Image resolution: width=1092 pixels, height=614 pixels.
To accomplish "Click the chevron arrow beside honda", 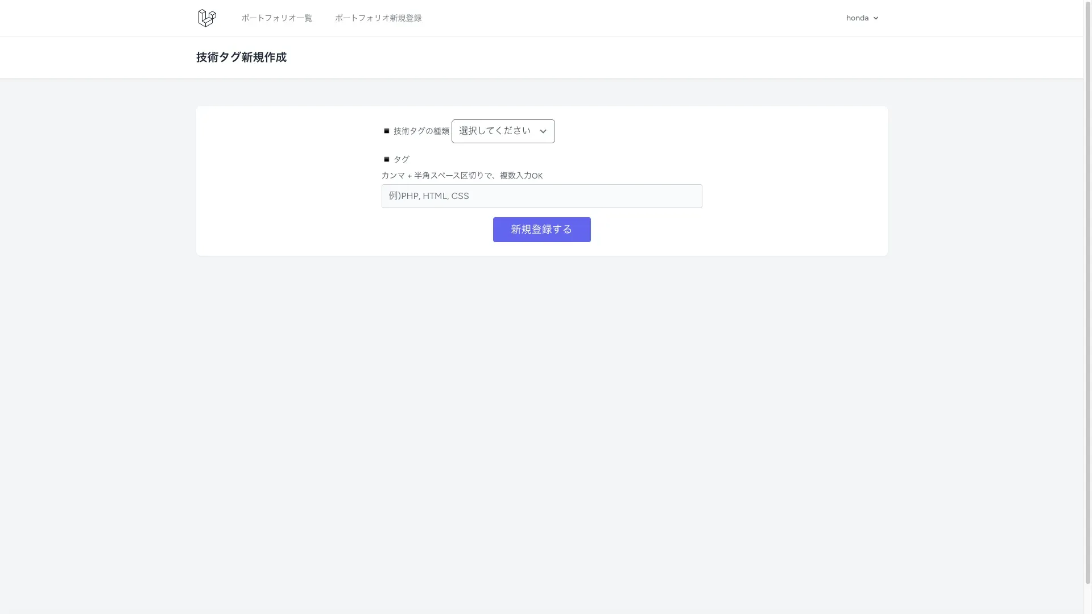I will 876,18.
